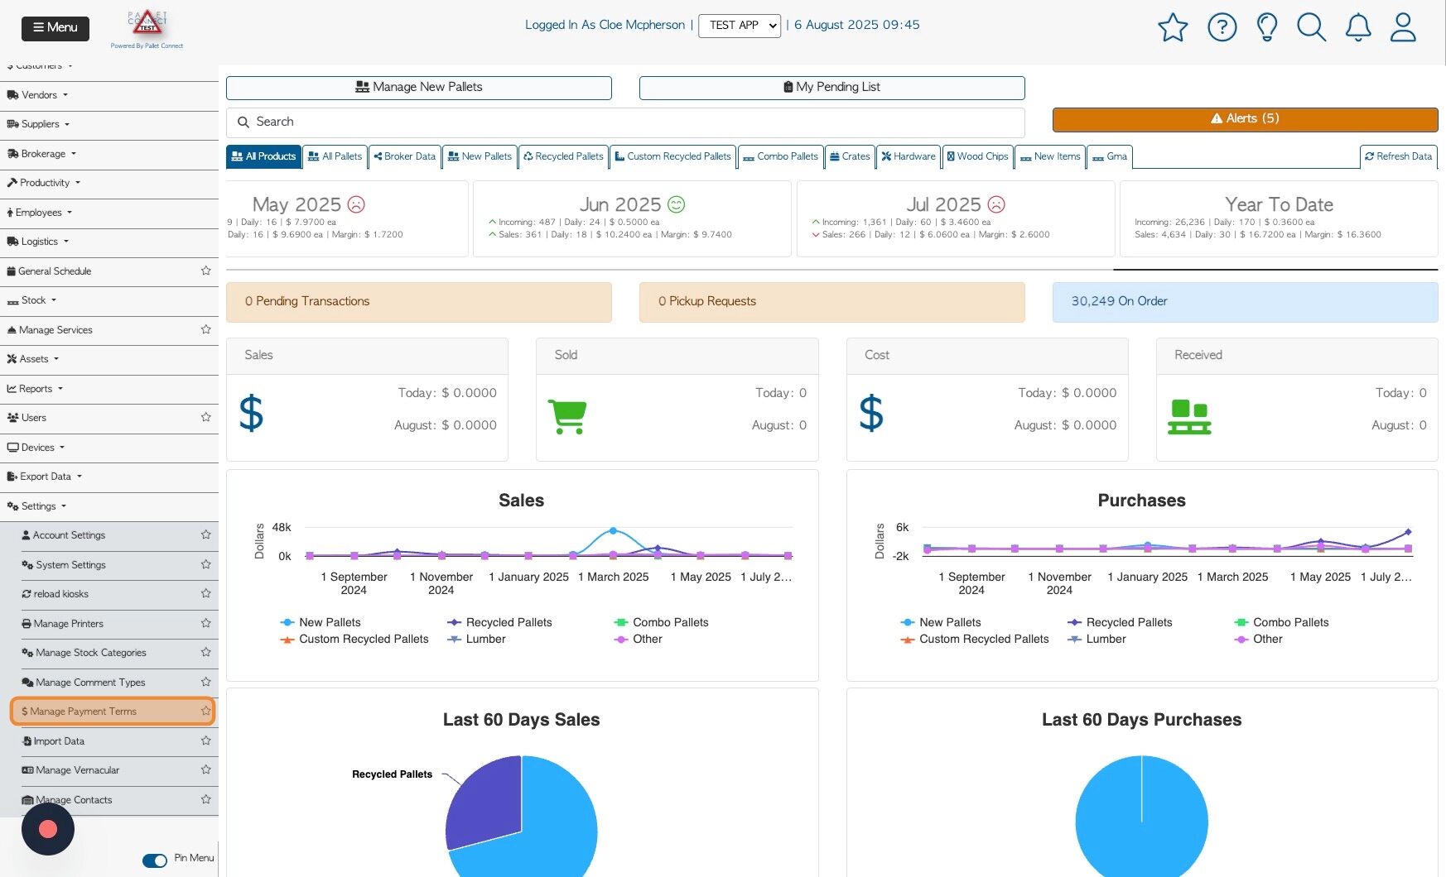Open the notifications bell icon
This screenshot has height=877, width=1446.
click(x=1358, y=27)
